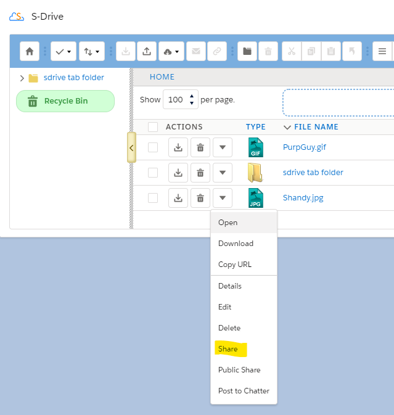
Task: Tick the checkbox for PurpGuy.gif
Action: point(153,147)
